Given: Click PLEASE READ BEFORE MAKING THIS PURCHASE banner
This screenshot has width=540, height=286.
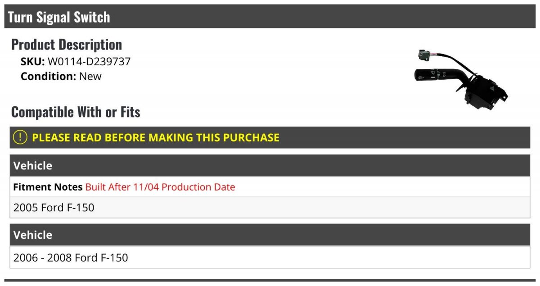Looking at the screenshot, I should 270,137.
